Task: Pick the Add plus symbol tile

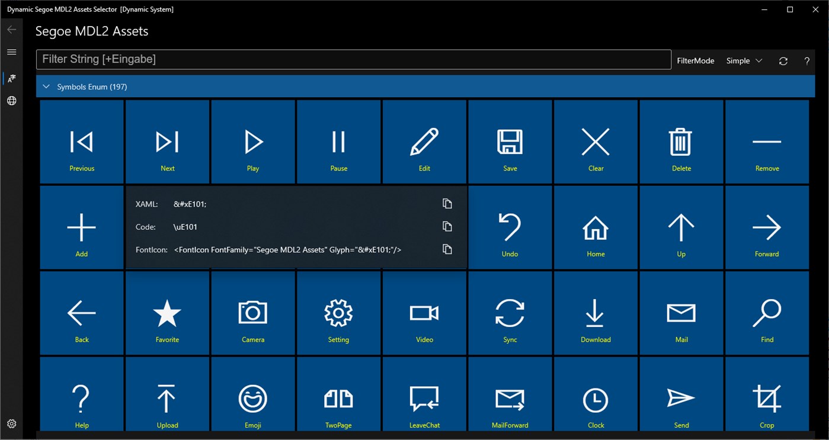Action: (x=82, y=227)
